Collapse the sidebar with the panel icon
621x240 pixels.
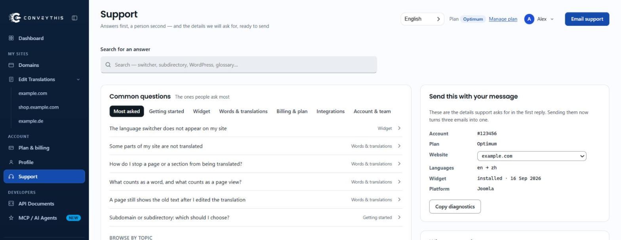pos(74,18)
